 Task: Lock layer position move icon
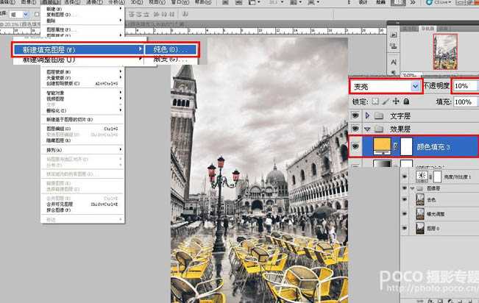pyautogui.click(x=396, y=101)
